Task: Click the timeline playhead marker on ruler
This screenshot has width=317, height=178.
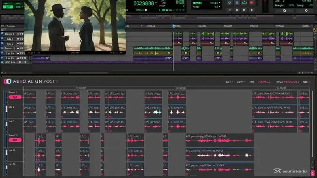Action: pos(173,26)
